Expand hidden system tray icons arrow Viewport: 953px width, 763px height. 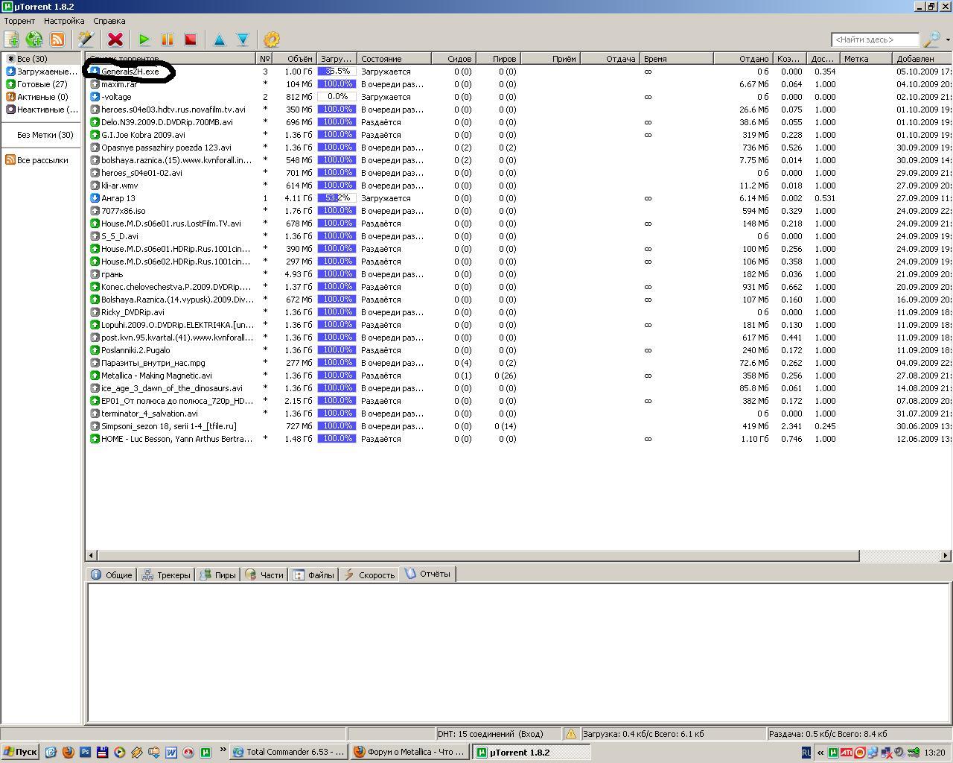click(x=820, y=753)
